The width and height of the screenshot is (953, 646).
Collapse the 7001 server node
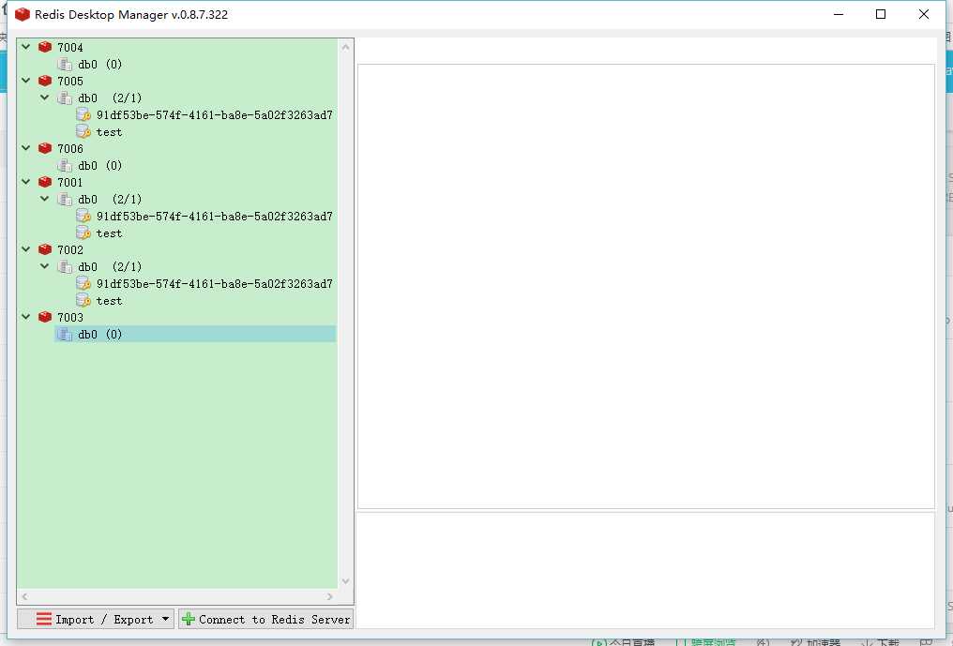point(25,182)
